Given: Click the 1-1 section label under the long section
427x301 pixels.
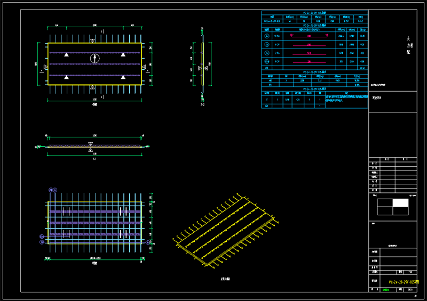Looking at the screenshot, I should tap(94, 159).
